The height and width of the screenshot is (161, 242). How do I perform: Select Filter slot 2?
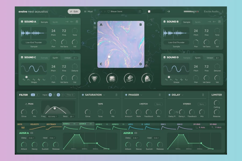point(37,95)
